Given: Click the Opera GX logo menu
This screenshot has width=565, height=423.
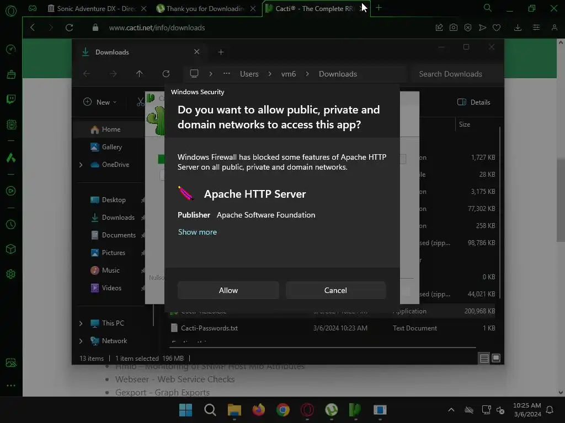Looking at the screenshot, I should (x=11, y=11).
